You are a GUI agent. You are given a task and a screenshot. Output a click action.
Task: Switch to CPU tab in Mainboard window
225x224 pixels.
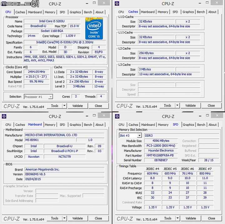pyautogui.click(x=8, y=125)
